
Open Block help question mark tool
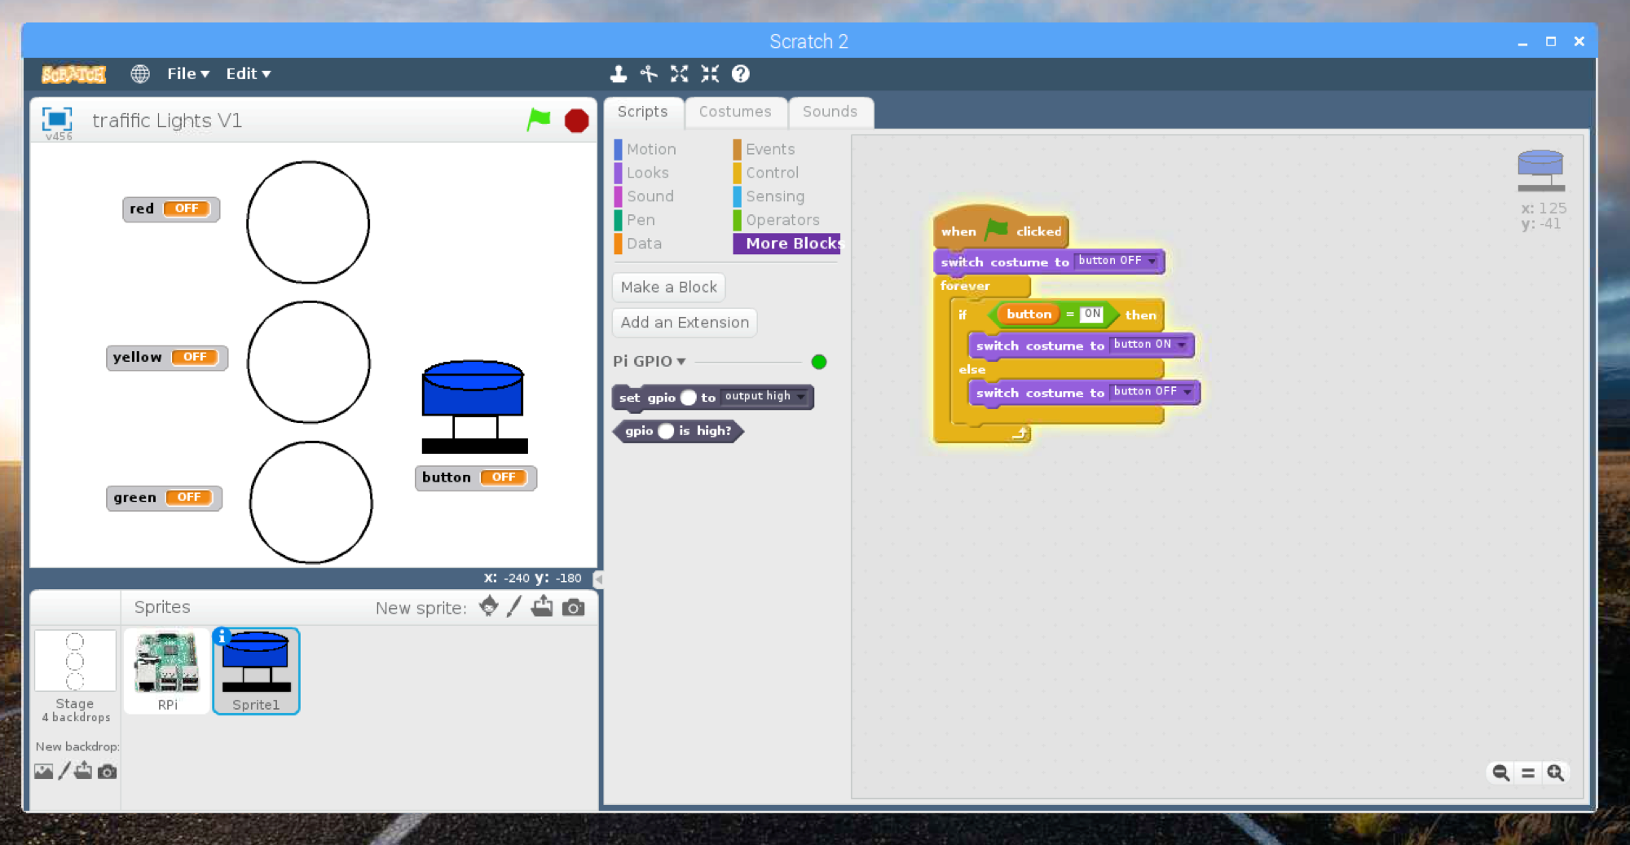tap(740, 74)
